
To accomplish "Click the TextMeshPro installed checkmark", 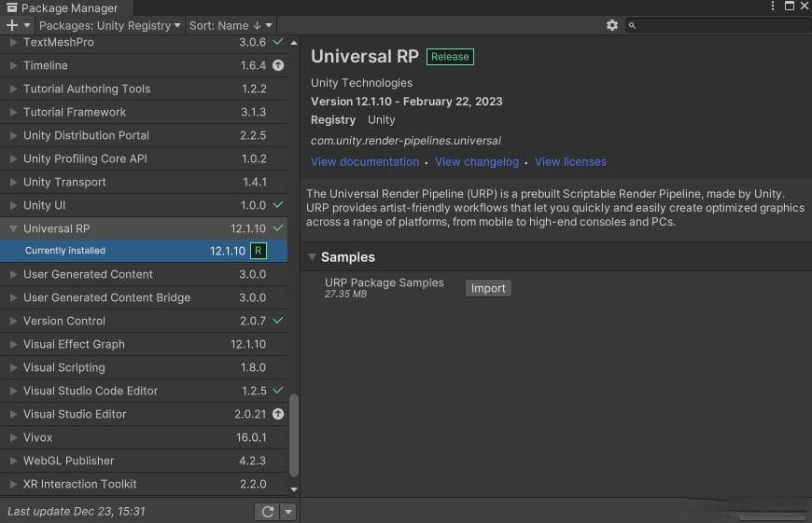I will click(x=278, y=41).
